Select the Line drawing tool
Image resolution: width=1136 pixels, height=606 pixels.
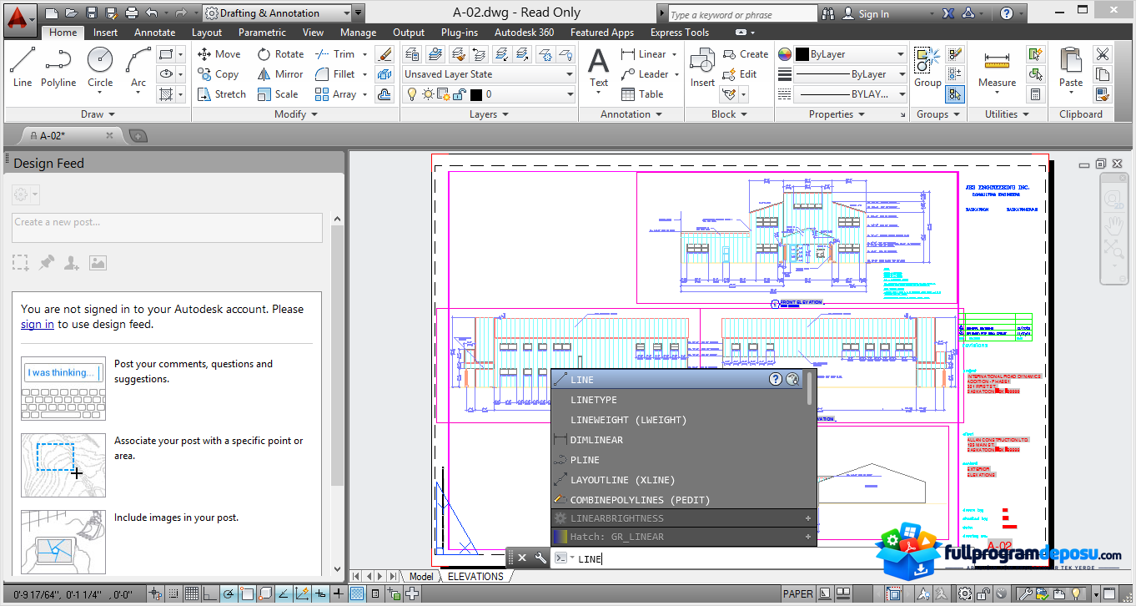pos(23,66)
